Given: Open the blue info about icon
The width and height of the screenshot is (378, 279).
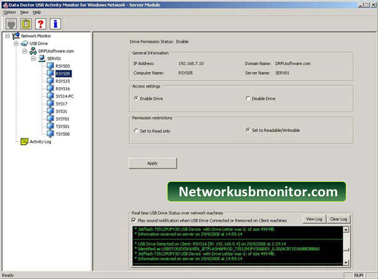Looking at the screenshot, I should [x=55, y=24].
